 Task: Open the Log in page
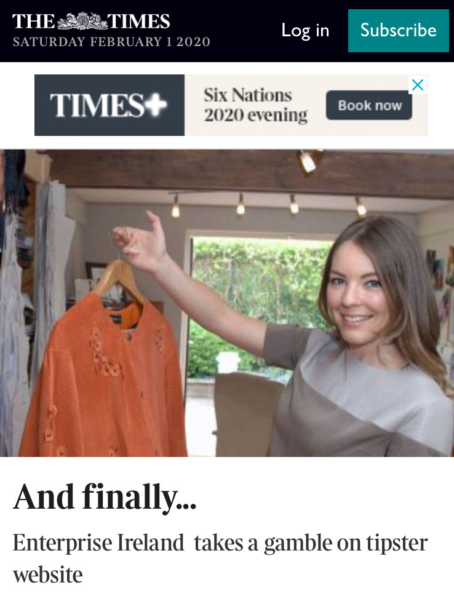(305, 30)
